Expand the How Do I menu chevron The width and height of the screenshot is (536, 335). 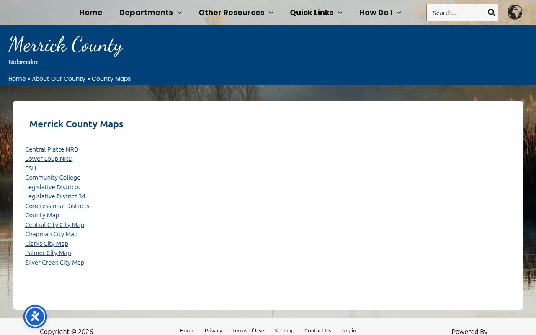399,13
